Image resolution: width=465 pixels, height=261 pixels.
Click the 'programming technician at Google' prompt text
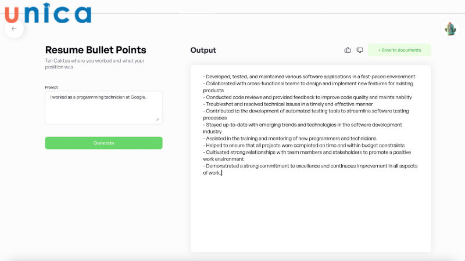click(x=98, y=97)
